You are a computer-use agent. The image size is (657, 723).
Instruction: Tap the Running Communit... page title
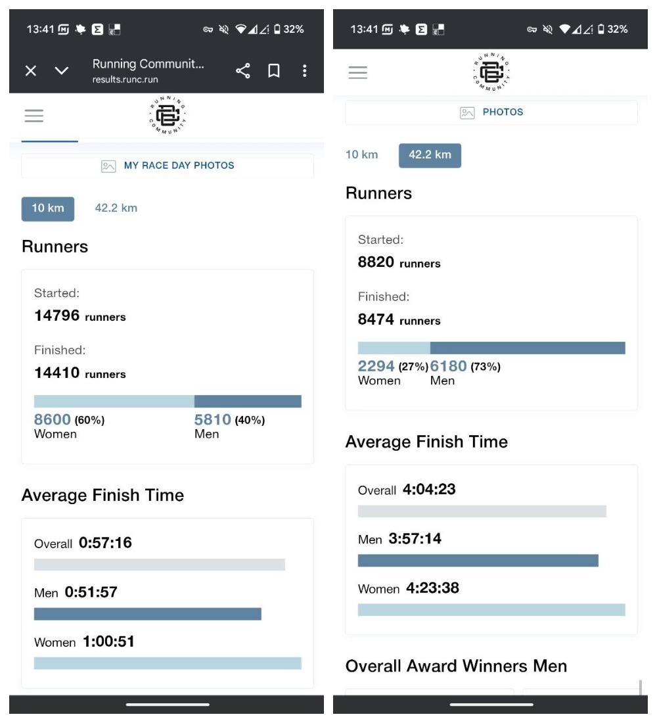pyautogui.click(x=148, y=64)
